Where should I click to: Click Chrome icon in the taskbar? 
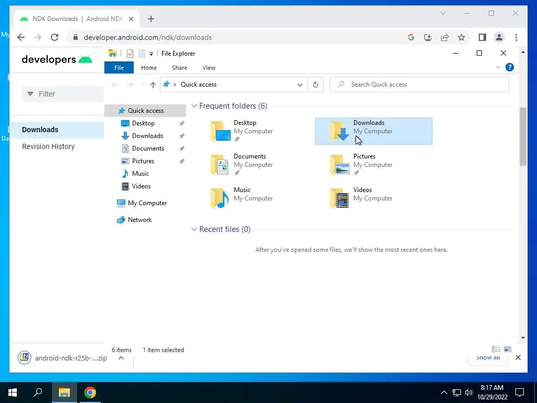point(90,393)
